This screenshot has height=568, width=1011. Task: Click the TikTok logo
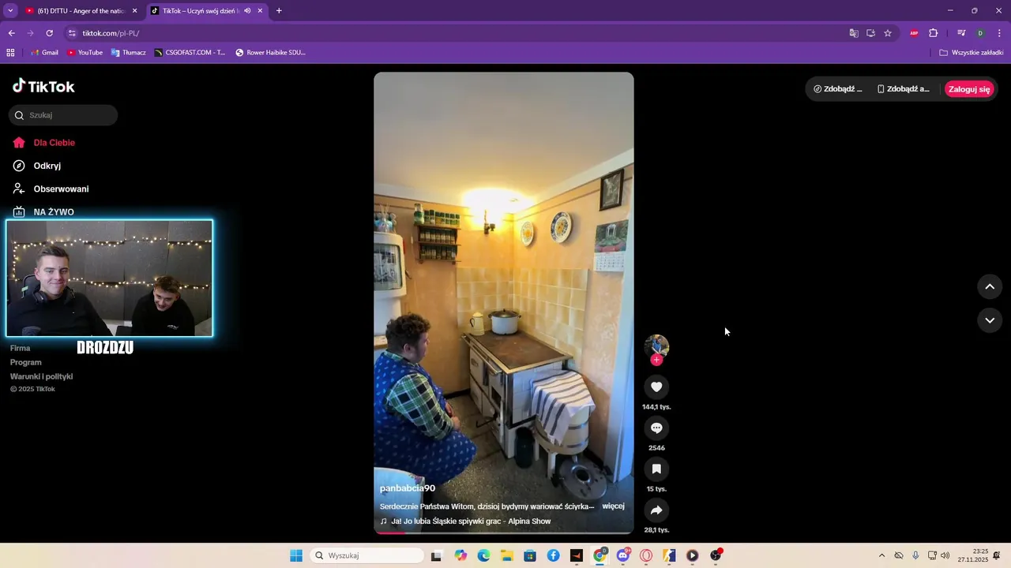pyautogui.click(x=44, y=86)
